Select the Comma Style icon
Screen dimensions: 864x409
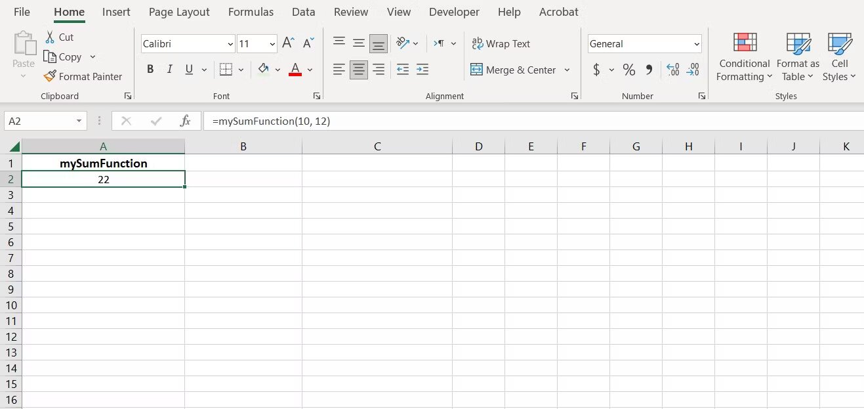pyautogui.click(x=649, y=70)
